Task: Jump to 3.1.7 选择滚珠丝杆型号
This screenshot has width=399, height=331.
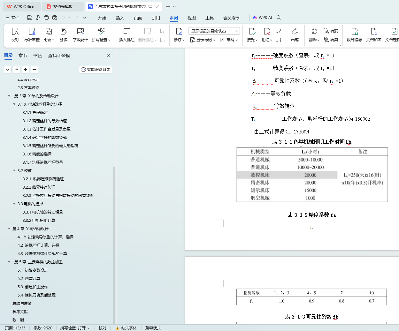Action: tap(43, 162)
